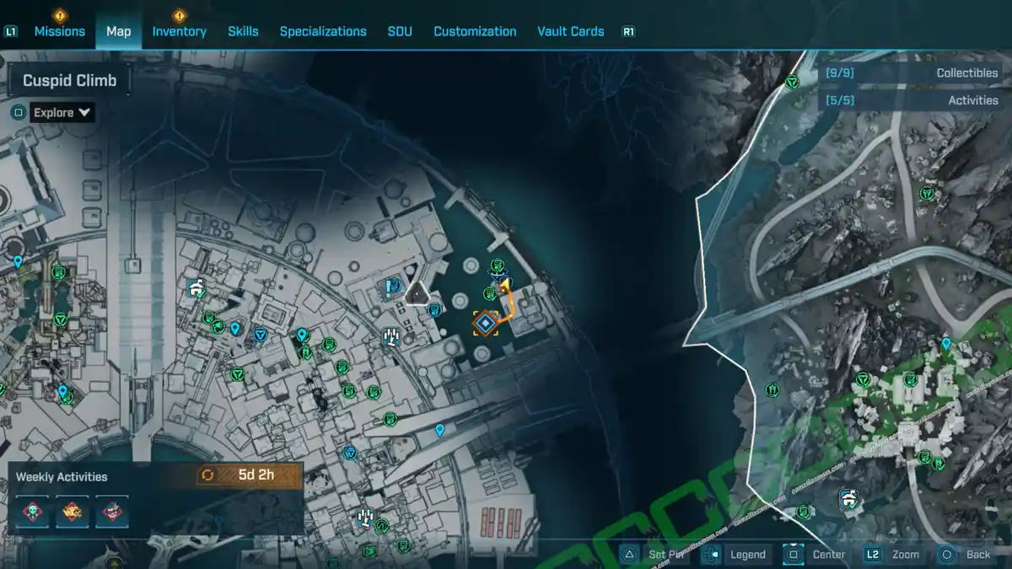Expand the Explore filter dropdown
The height and width of the screenshot is (569, 1012).
tap(63, 112)
